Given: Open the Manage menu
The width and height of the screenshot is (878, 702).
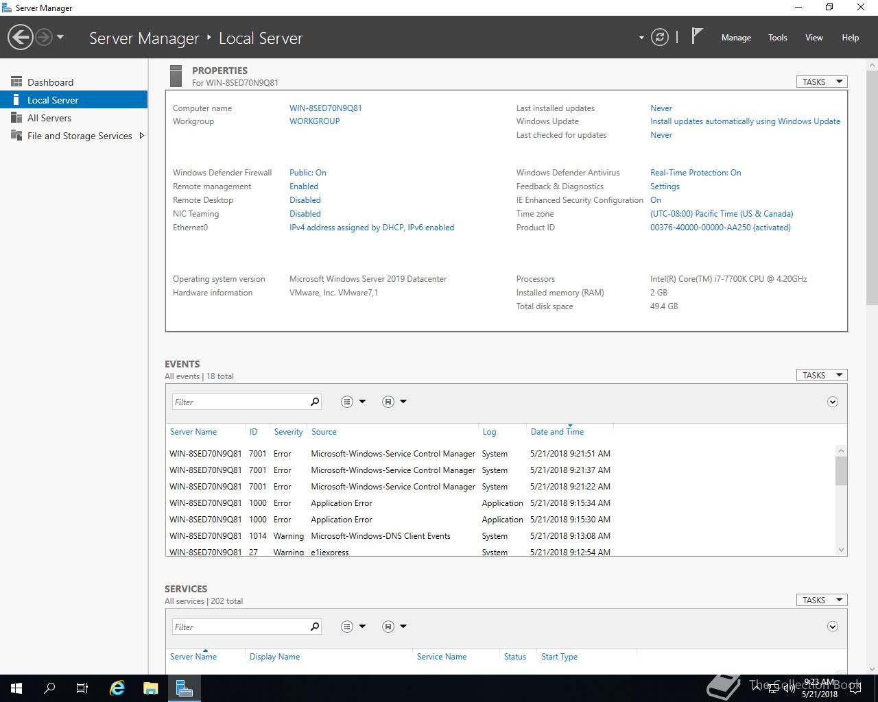Looking at the screenshot, I should click(736, 38).
